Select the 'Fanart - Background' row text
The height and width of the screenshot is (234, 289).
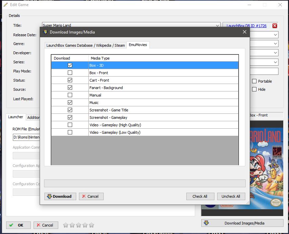(106, 88)
